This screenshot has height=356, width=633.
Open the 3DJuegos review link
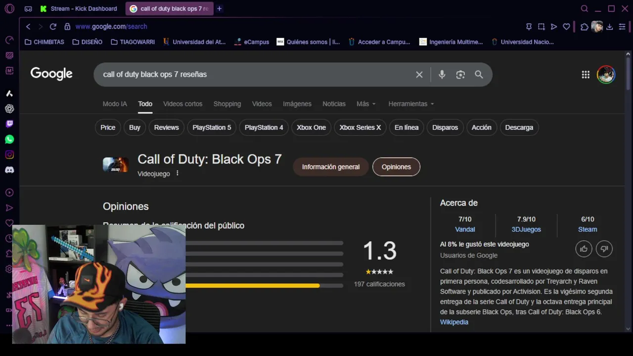click(x=526, y=229)
